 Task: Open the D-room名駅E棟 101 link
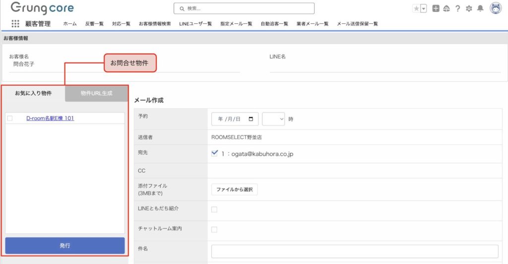50,118
